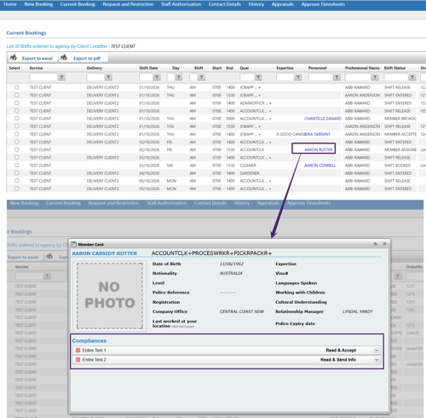426x418 pixels.
Task: Tick the checkbox for the CHANTELLE ZANARD row
Action: point(17,119)
